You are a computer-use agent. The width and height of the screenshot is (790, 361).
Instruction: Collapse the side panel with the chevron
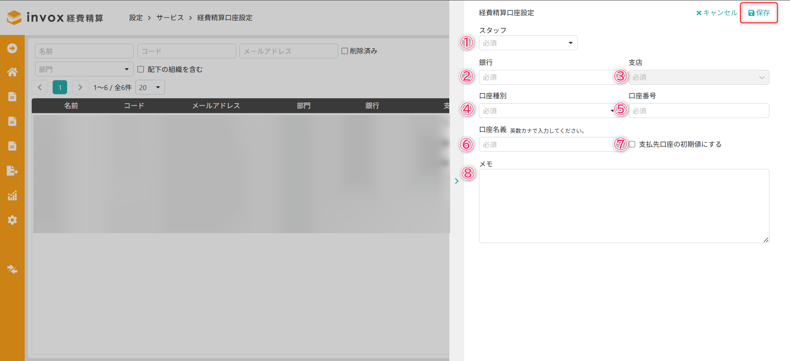pyautogui.click(x=457, y=181)
